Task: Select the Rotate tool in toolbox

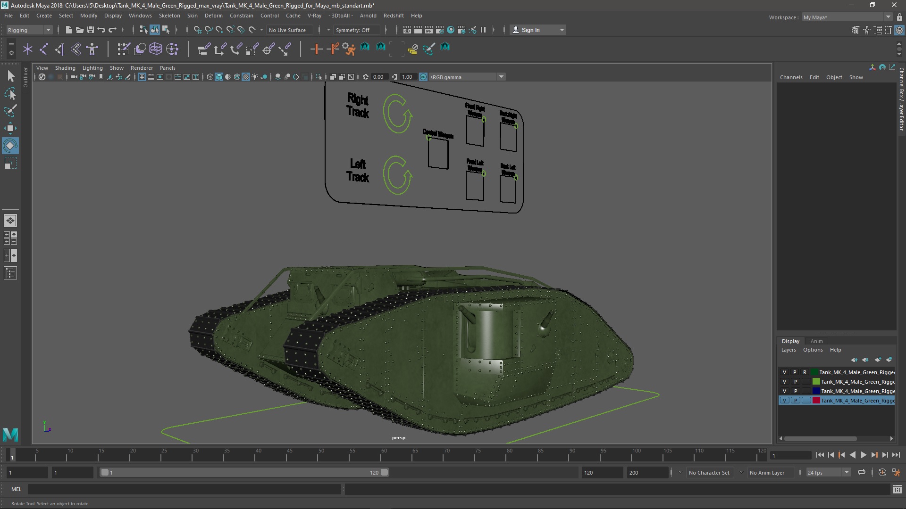Action: (x=10, y=146)
